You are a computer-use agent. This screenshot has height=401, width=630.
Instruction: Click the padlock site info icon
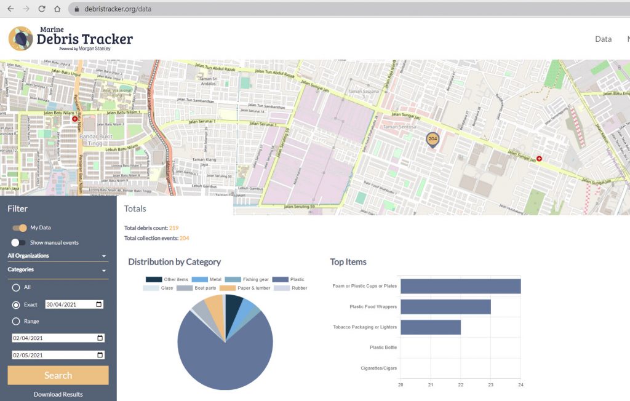click(77, 9)
